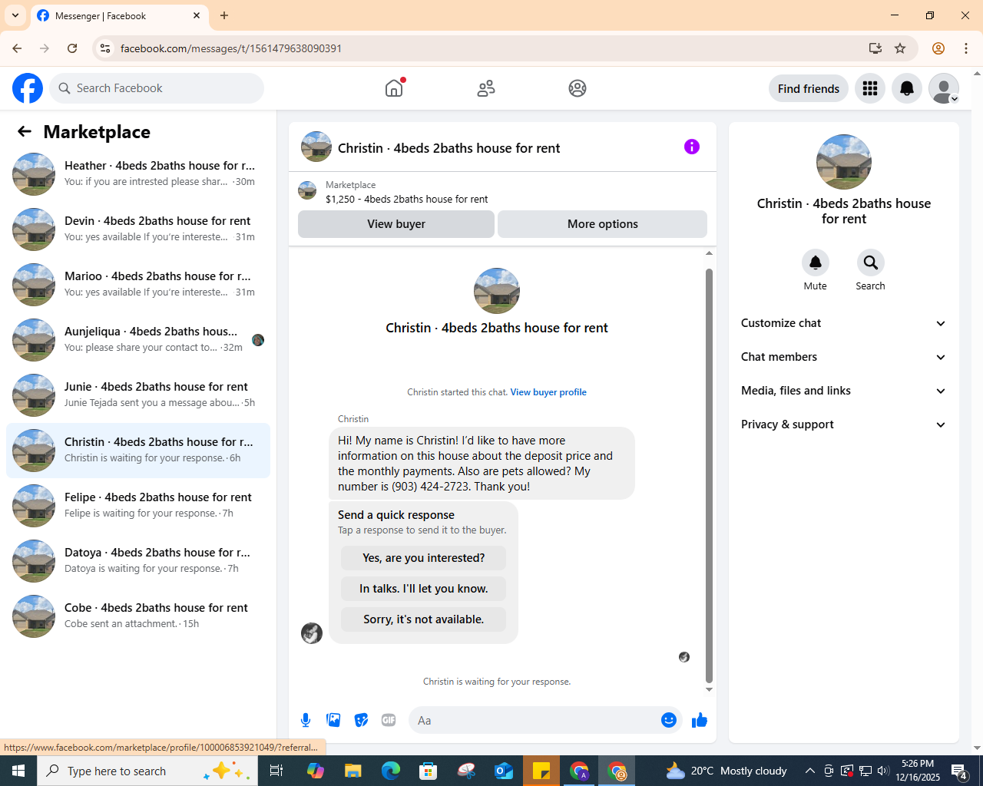Open conversation information purple icon

coord(692,147)
